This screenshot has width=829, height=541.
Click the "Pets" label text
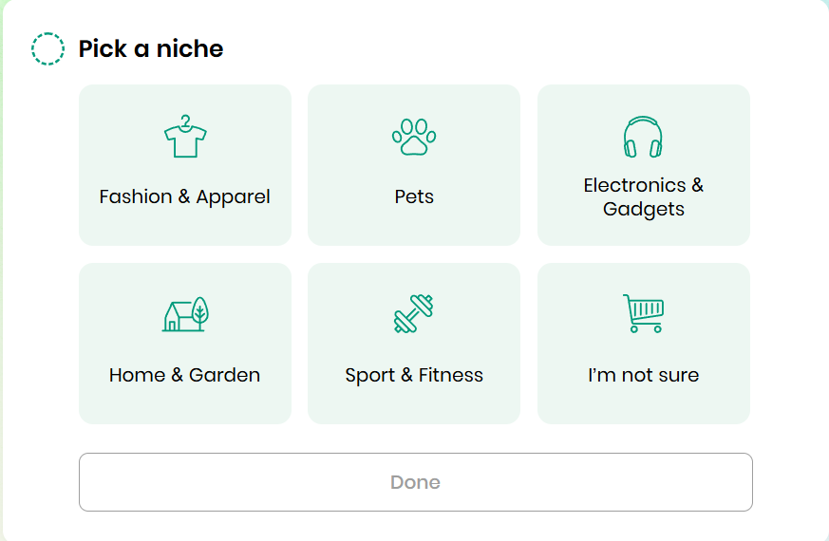click(x=414, y=197)
